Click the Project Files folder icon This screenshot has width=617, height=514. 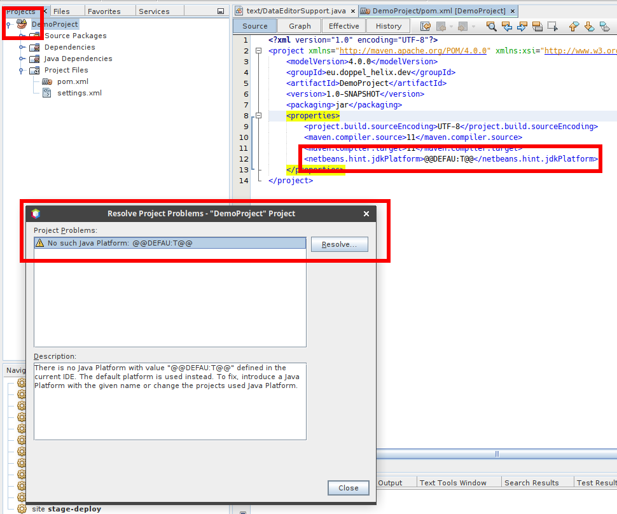point(34,70)
